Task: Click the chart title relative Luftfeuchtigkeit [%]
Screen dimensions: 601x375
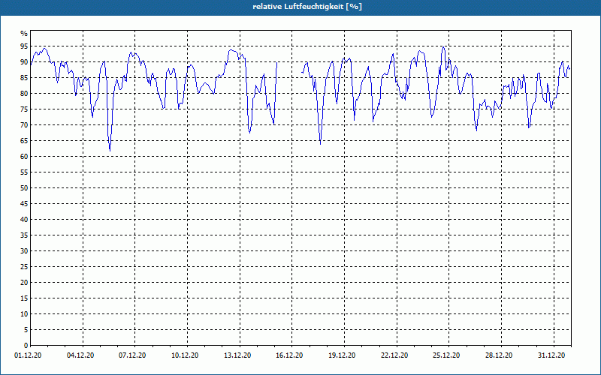Action: pyautogui.click(x=307, y=7)
